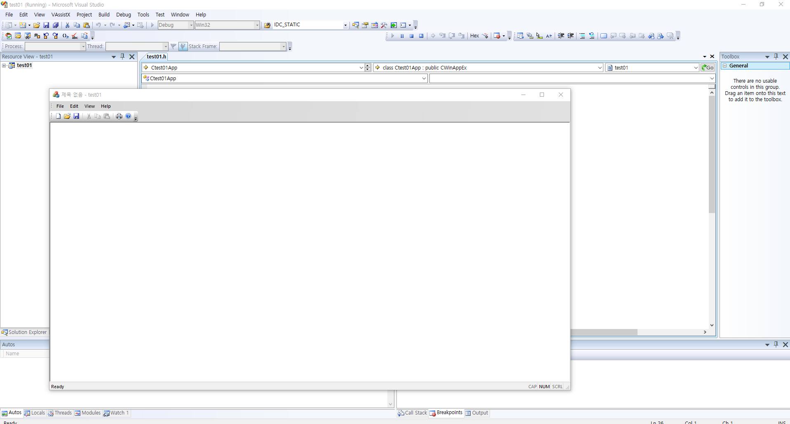Restart debugging icon in debug toolbar
This screenshot has height=424, width=790.
(x=421, y=36)
